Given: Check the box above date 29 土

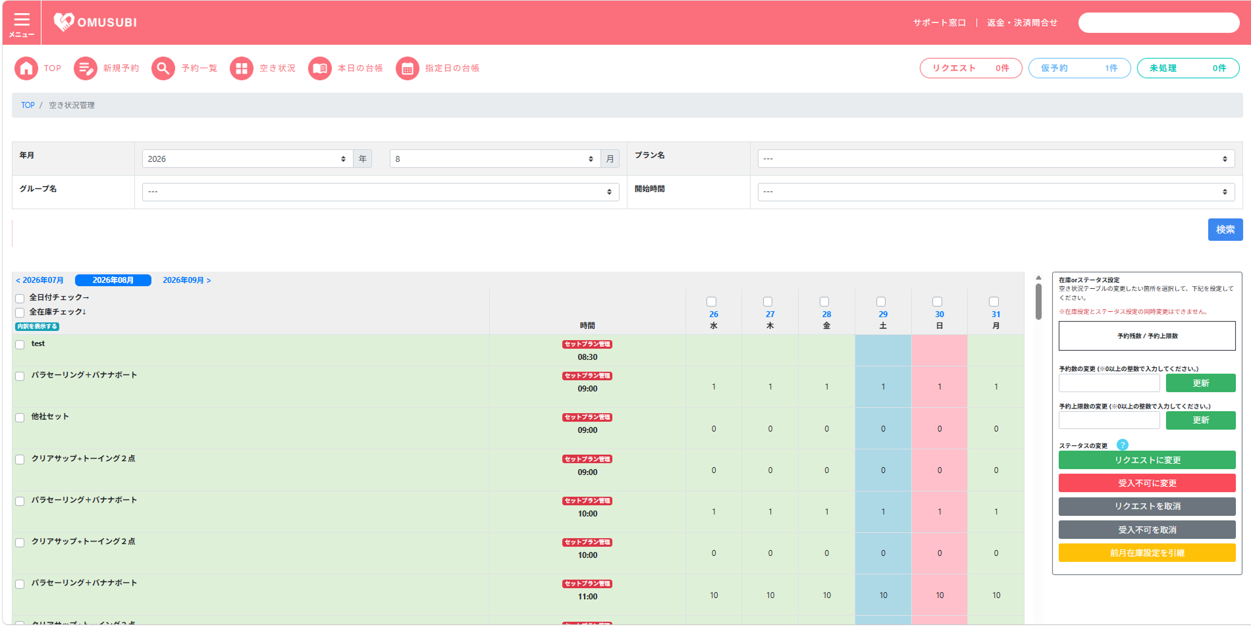Looking at the screenshot, I should point(881,301).
